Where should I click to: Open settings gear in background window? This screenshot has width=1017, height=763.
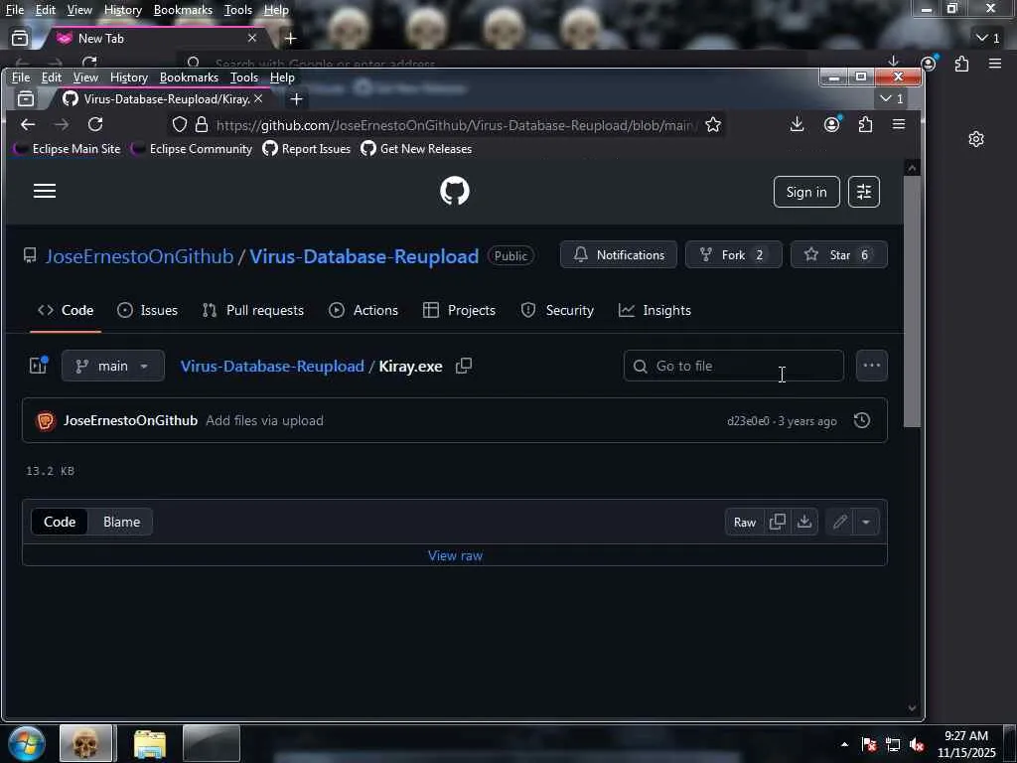pos(975,139)
